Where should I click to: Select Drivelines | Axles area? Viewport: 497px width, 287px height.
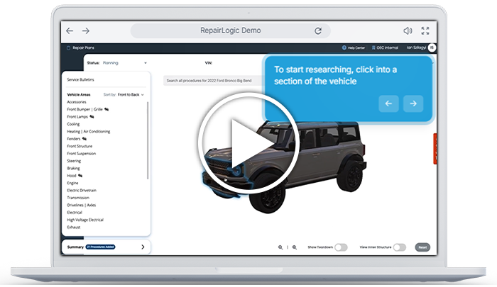81,205
